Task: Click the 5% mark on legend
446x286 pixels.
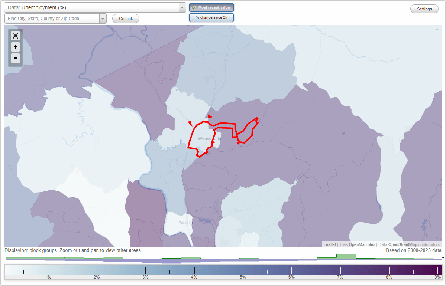Action: (x=243, y=277)
